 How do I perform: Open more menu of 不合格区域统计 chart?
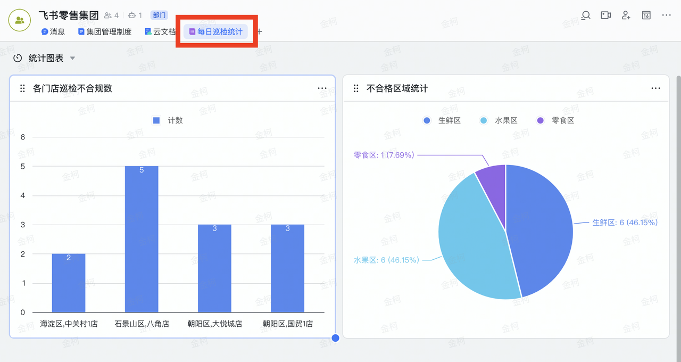(x=655, y=88)
